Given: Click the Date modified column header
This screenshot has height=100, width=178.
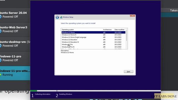Looking at the screenshot, I should click(x=119, y=30).
